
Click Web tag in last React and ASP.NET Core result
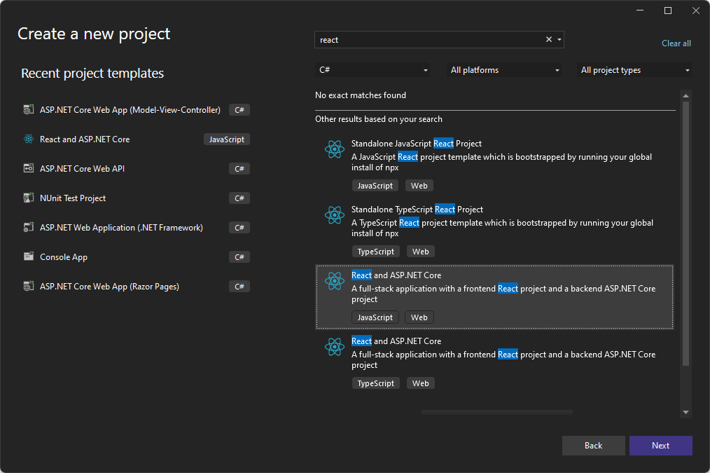coord(420,383)
